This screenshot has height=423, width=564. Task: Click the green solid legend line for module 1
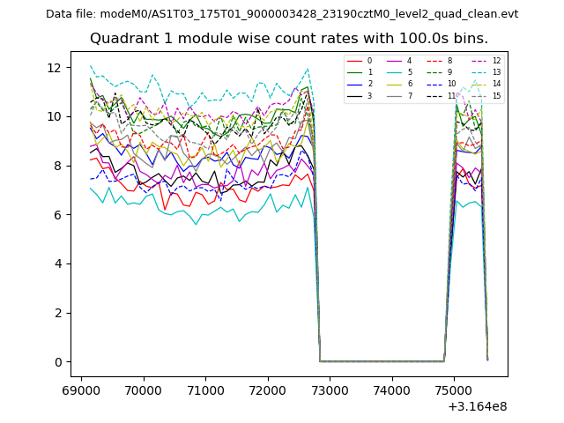click(354, 72)
